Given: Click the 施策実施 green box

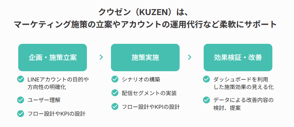Looking at the screenshot, I should tap(145, 58).
